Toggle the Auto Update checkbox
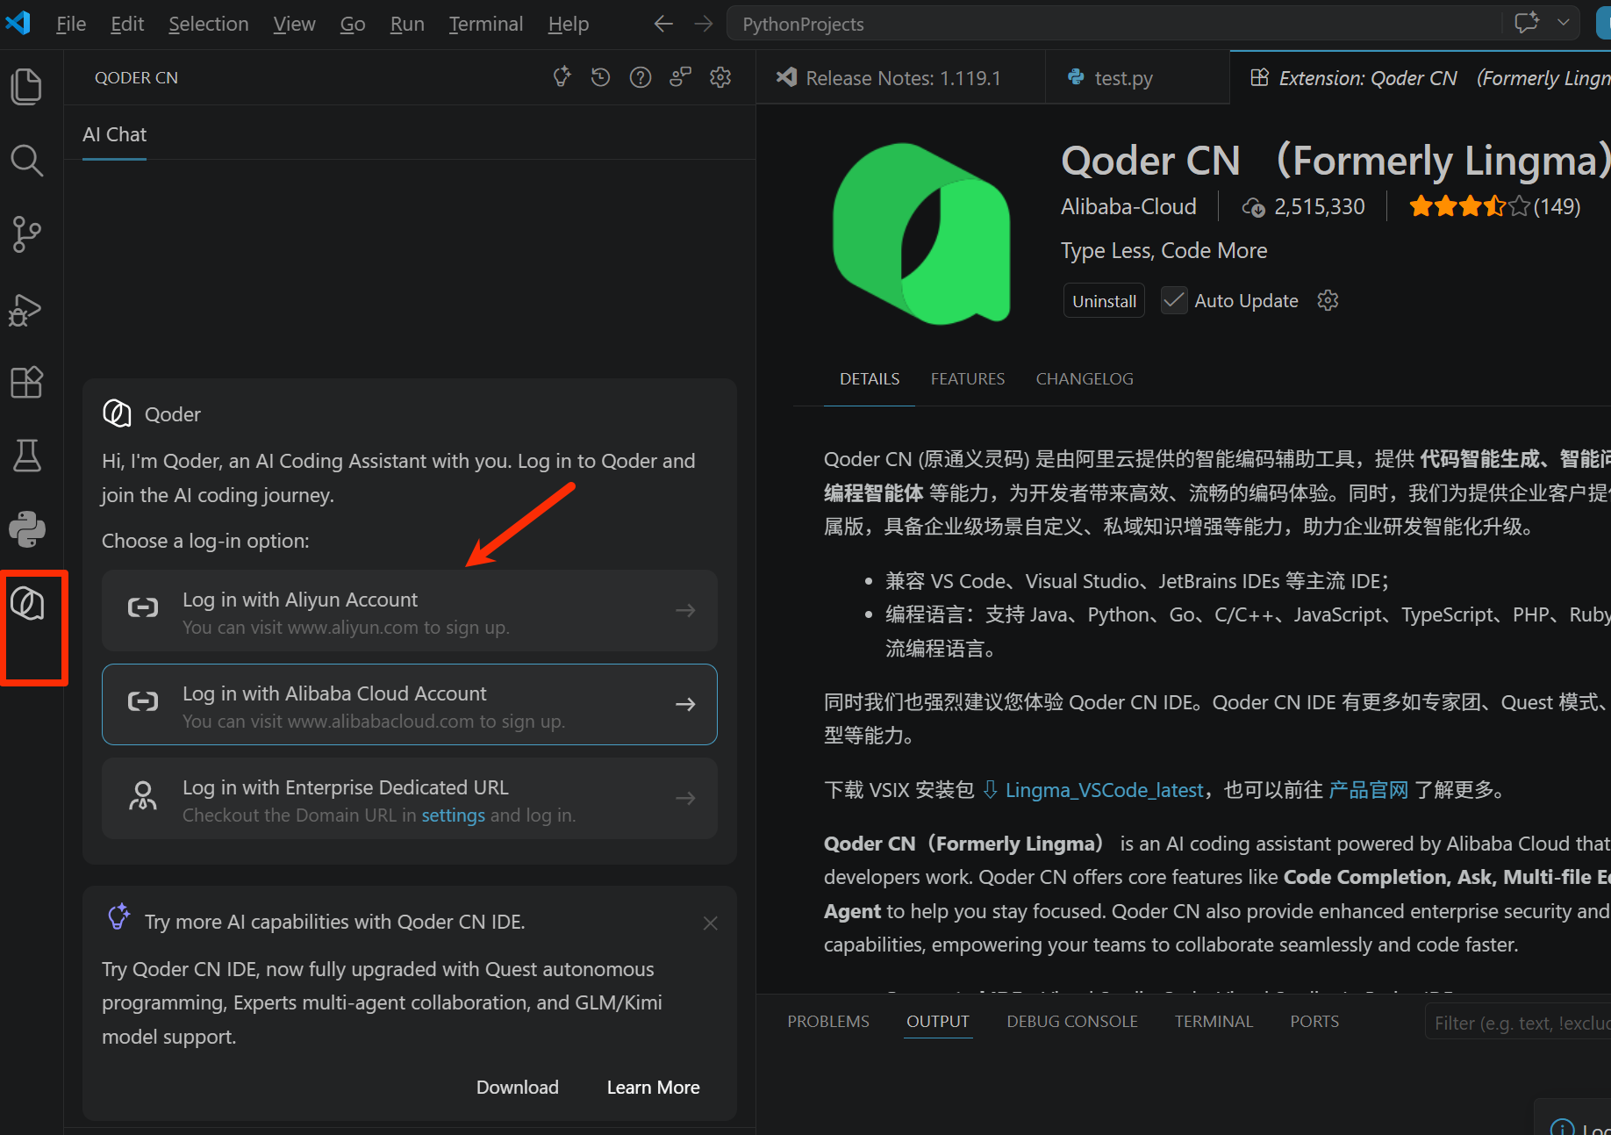Image resolution: width=1611 pixels, height=1135 pixels. [1174, 300]
